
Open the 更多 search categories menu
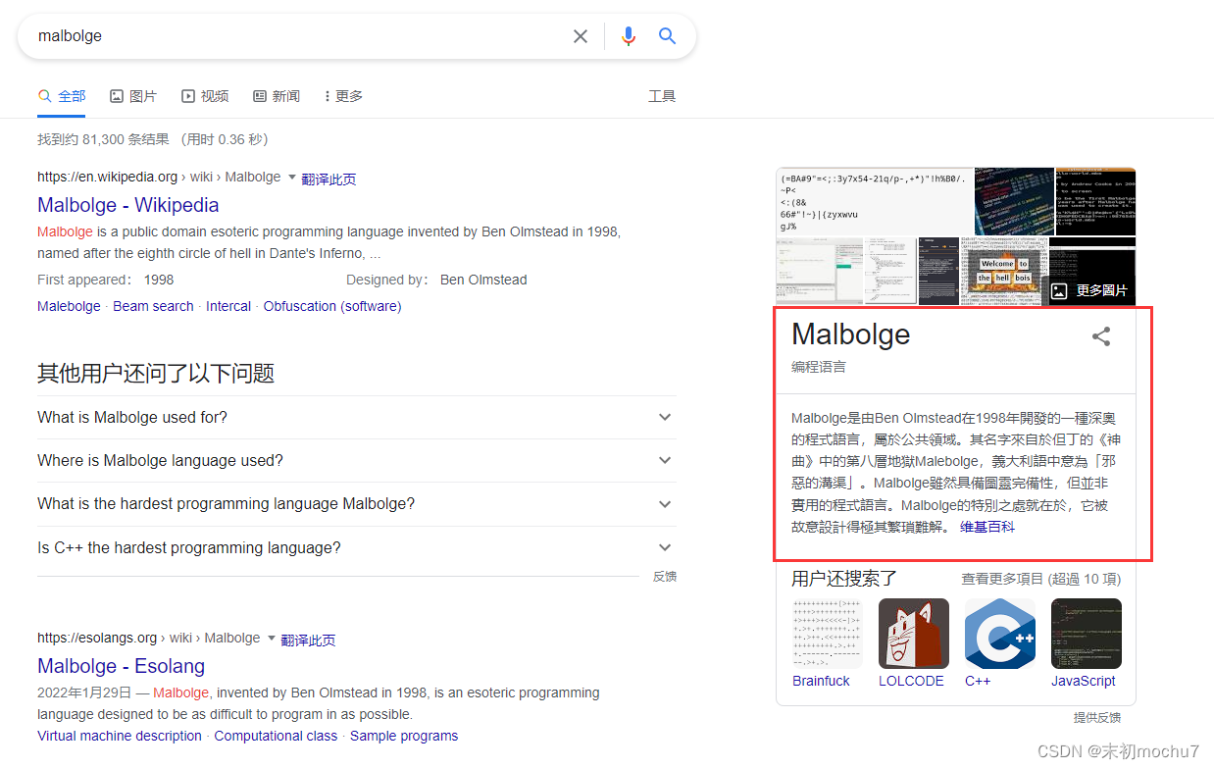point(341,95)
